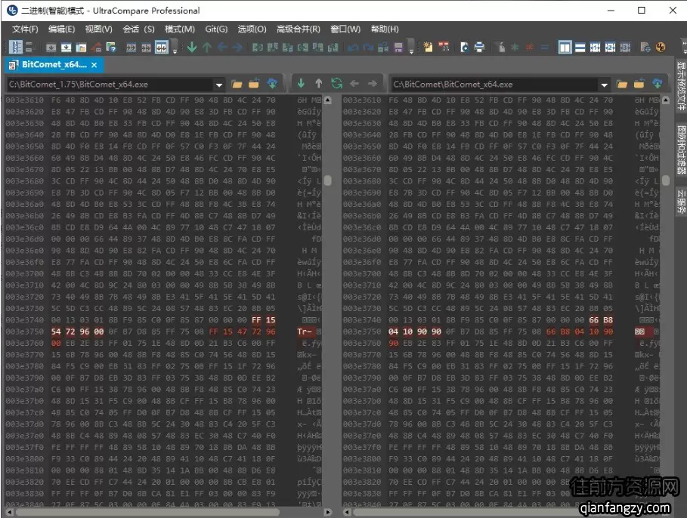
Task: Click the main-toolbar blue right arrow
Action: pos(237,48)
